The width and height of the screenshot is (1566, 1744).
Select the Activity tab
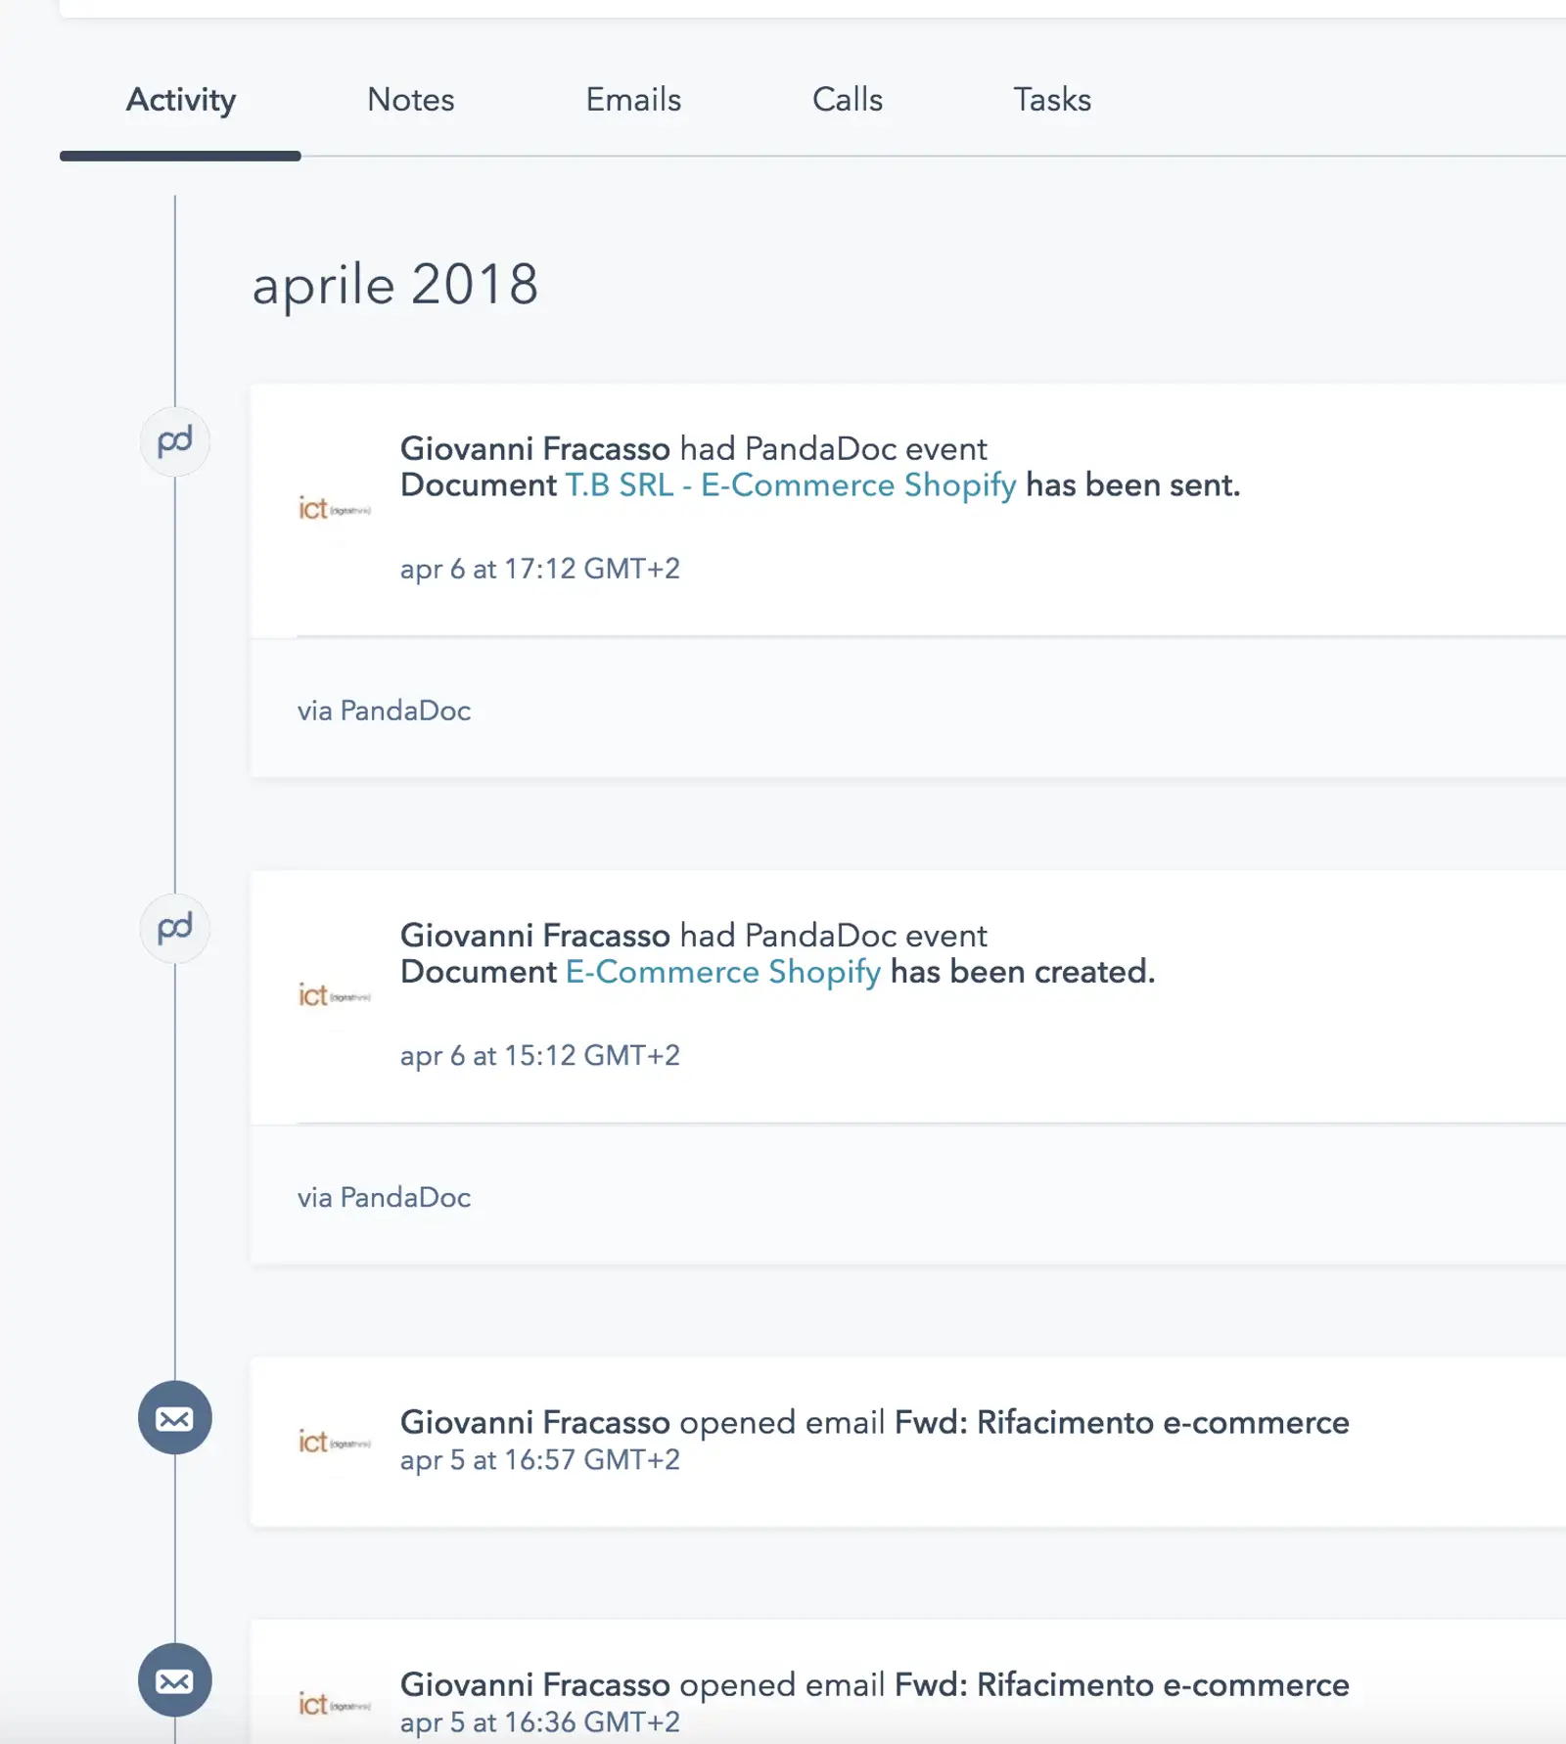180,99
